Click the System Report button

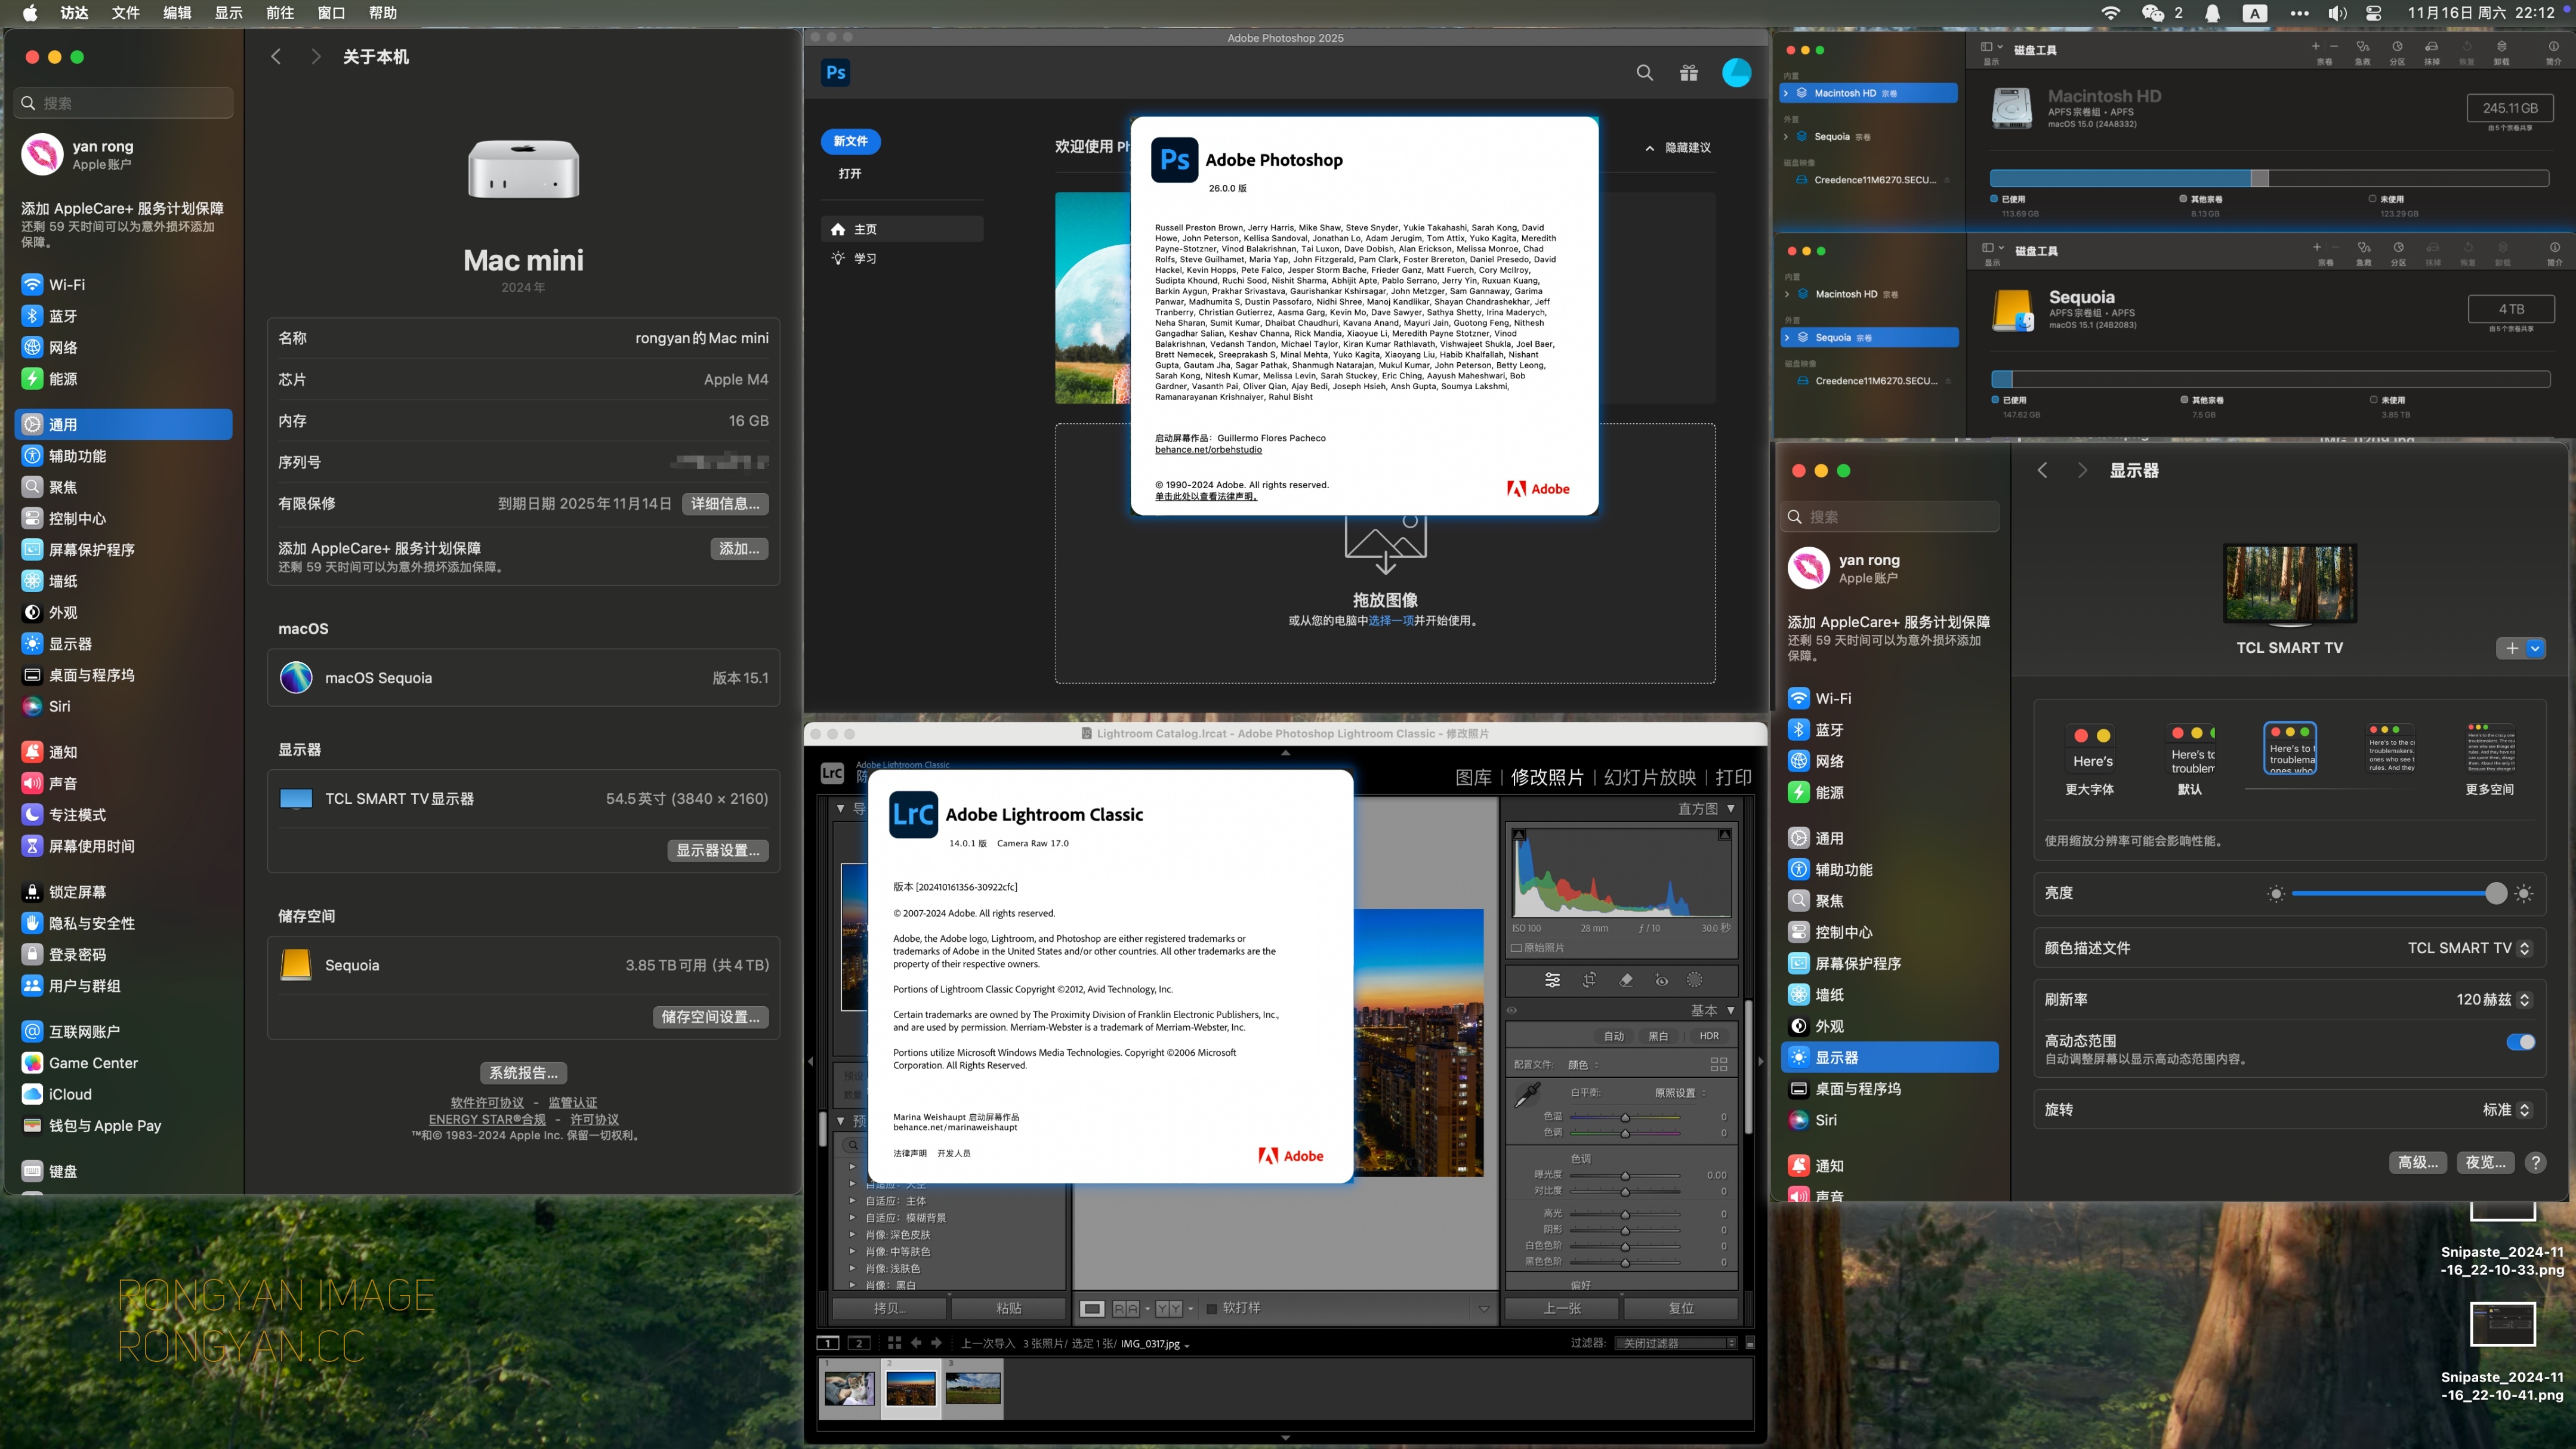tap(523, 1072)
